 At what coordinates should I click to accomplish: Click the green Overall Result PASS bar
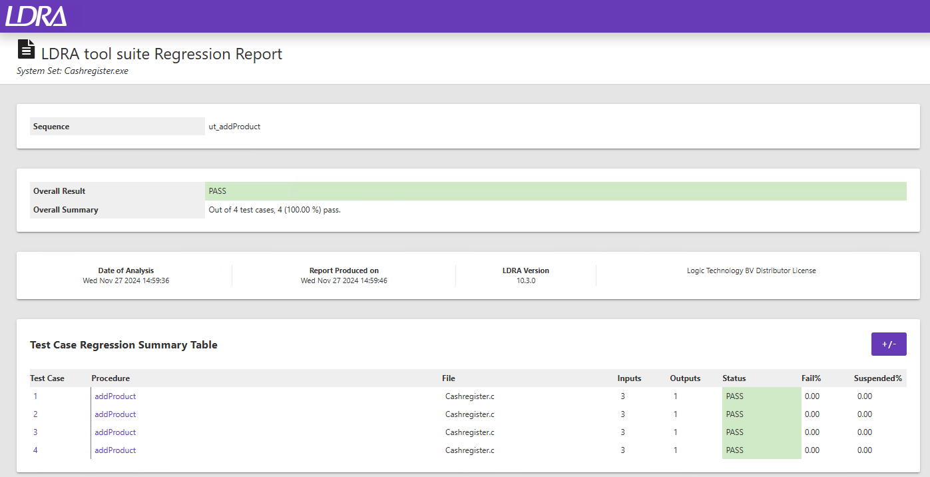tap(555, 191)
